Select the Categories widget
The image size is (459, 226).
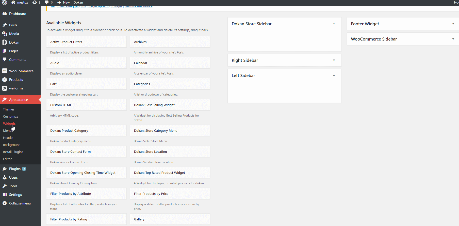click(170, 84)
